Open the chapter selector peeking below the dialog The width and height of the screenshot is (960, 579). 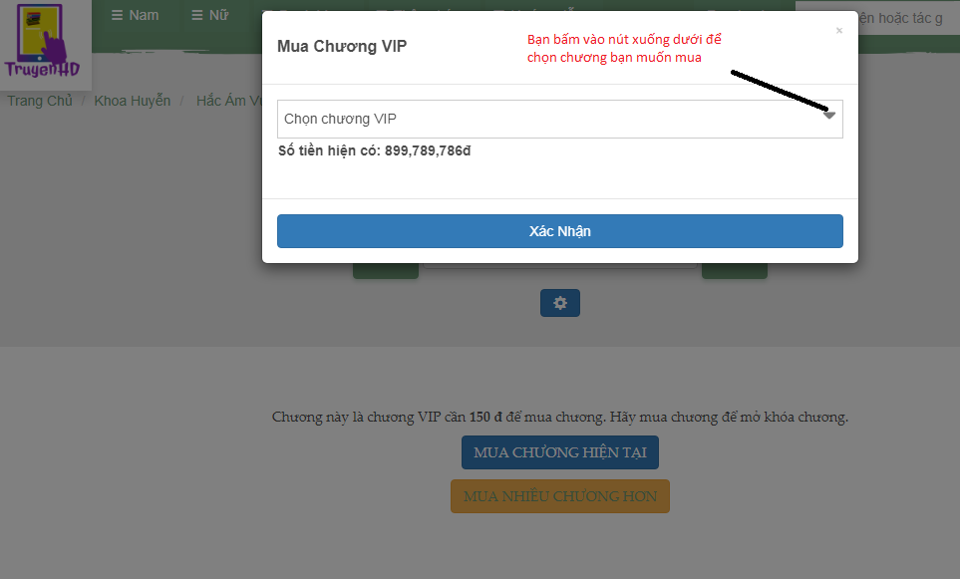(x=559, y=266)
